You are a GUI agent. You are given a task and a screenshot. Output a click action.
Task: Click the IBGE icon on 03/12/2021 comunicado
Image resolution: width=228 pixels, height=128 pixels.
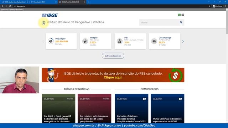coord(144,99)
